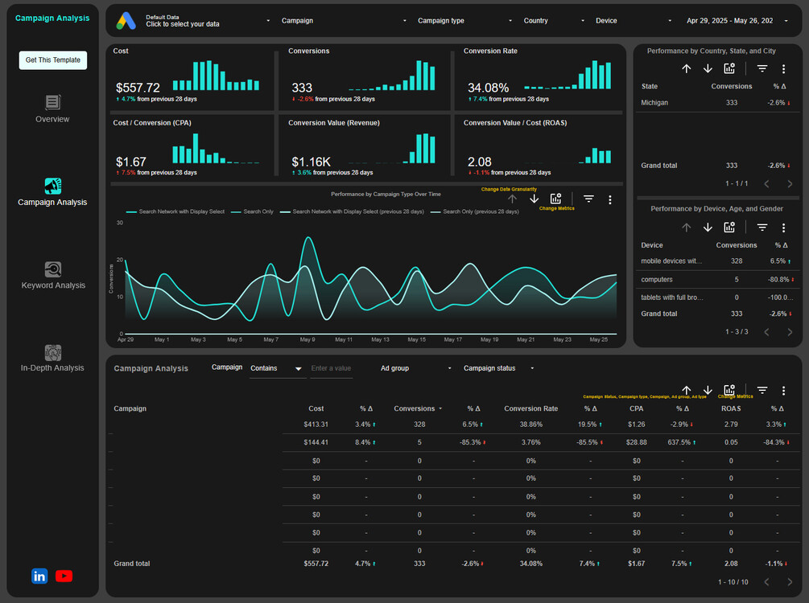Open filter icon in Device performance table
The width and height of the screenshot is (809, 603).
pyautogui.click(x=762, y=228)
